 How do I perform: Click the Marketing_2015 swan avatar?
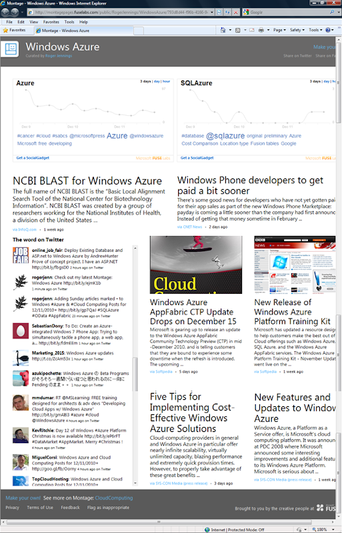[21, 358]
